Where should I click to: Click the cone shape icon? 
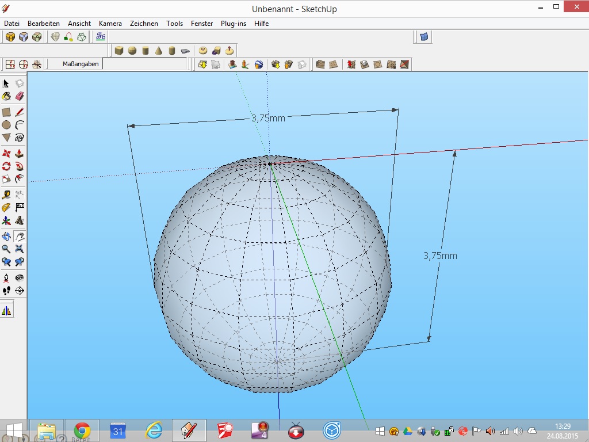tap(159, 51)
